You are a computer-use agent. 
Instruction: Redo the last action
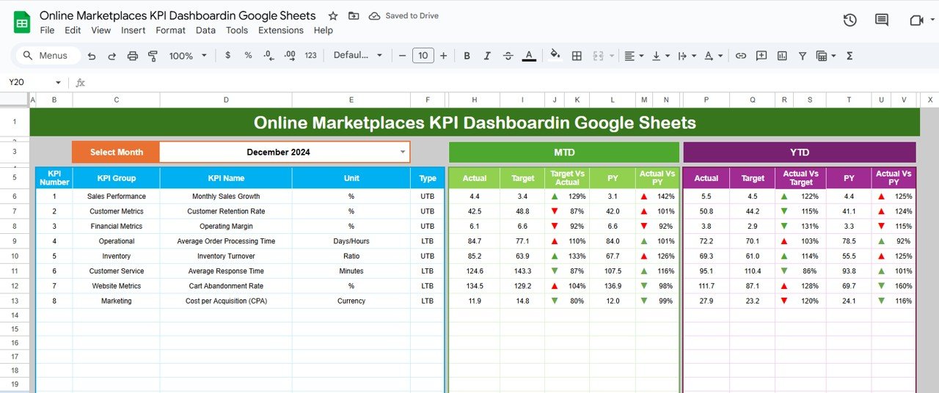tap(112, 56)
